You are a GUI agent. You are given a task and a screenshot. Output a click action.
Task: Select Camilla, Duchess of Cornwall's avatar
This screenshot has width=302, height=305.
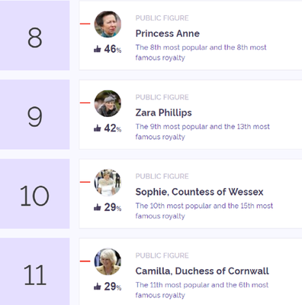[108, 261]
